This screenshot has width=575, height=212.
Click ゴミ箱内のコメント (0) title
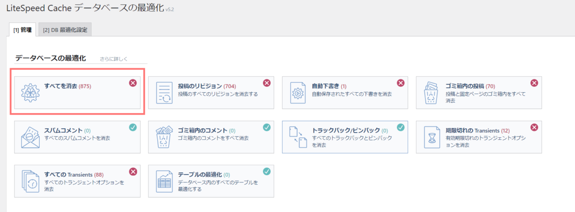click(207, 130)
